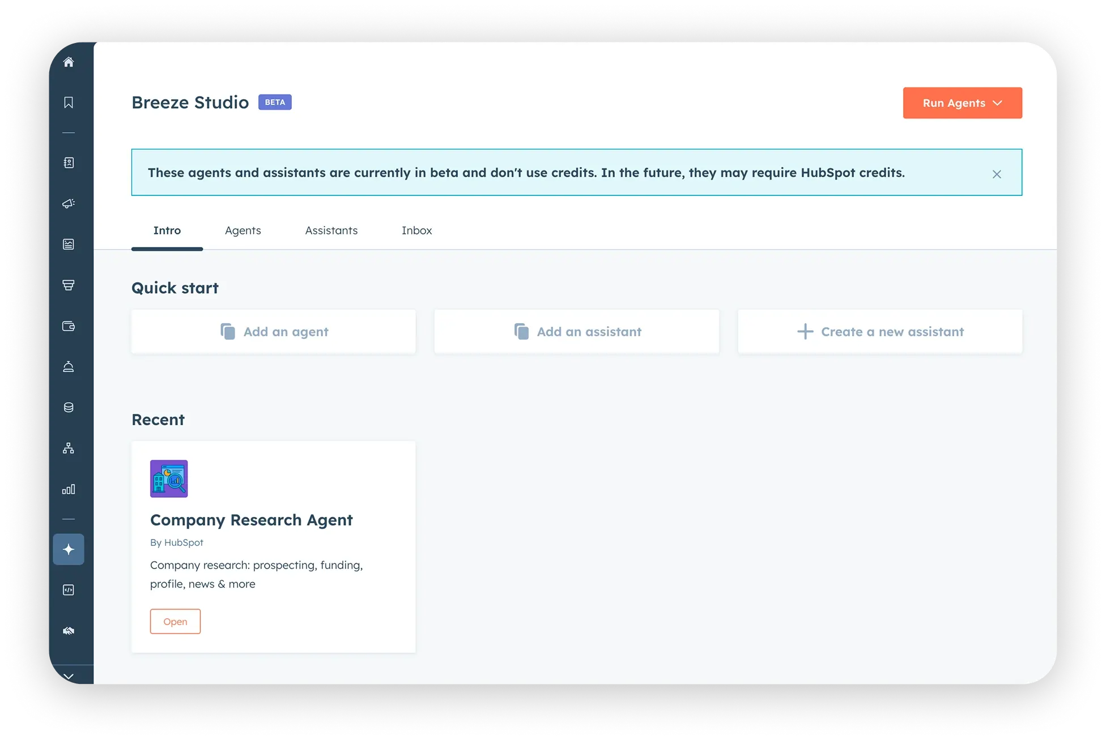
Task: Click the Recent section heading
Action: [158, 420]
